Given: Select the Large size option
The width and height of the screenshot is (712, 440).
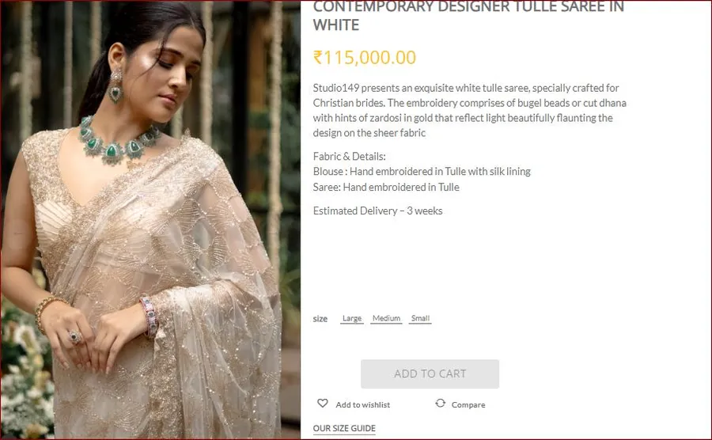Looking at the screenshot, I should (352, 318).
